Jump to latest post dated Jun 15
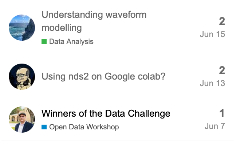This screenshot has width=244, height=141. (212, 34)
